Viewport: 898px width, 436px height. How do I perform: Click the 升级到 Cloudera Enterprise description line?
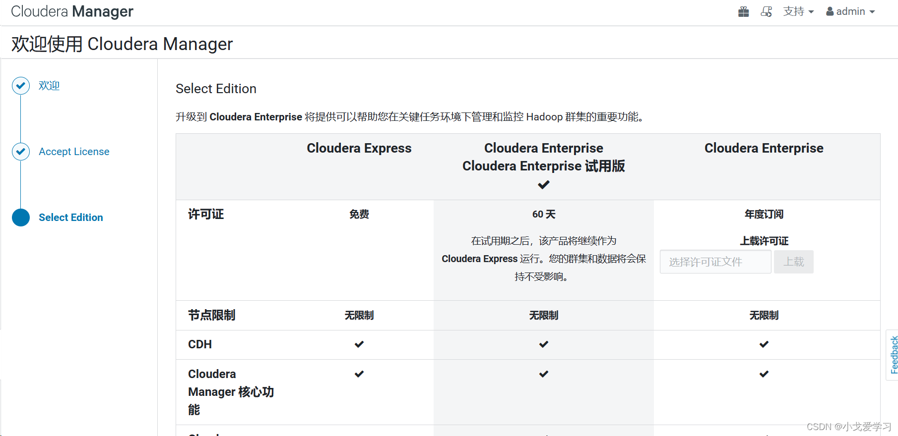[410, 117]
